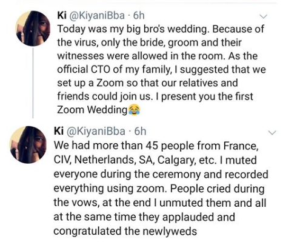Screen dimensions: 300x242
Task: Click display name Ki on first tweet
Action: pyautogui.click(x=62, y=15)
